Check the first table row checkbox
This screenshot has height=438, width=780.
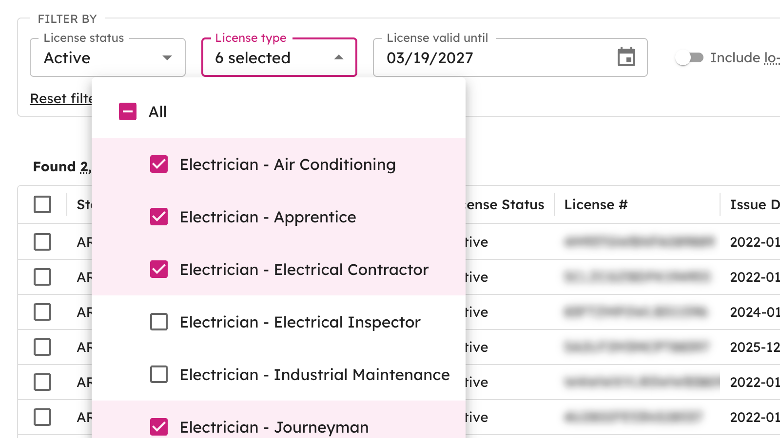tap(42, 242)
